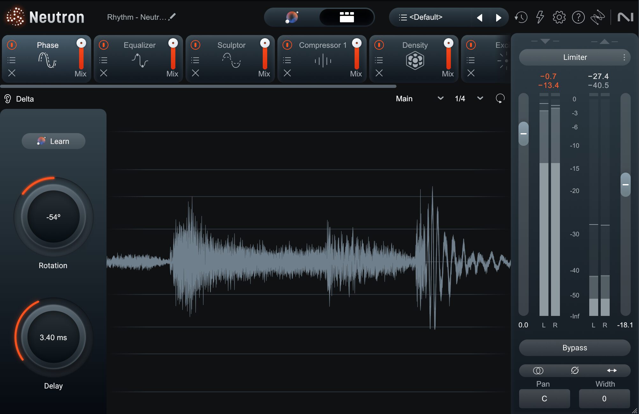Collapse input meter arrow
This screenshot has height=414, width=639.
[545, 41]
